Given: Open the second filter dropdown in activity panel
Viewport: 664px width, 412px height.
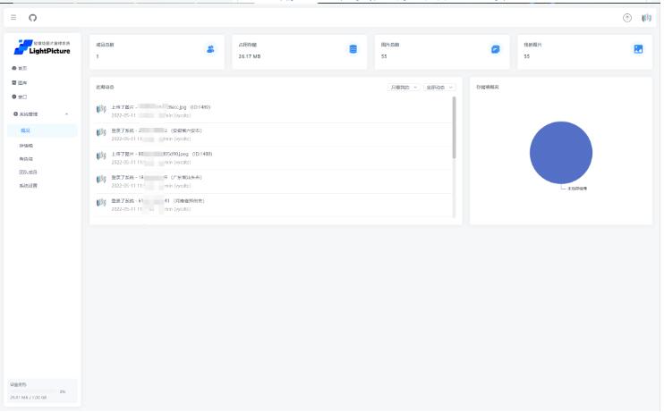Looking at the screenshot, I should [439, 88].
